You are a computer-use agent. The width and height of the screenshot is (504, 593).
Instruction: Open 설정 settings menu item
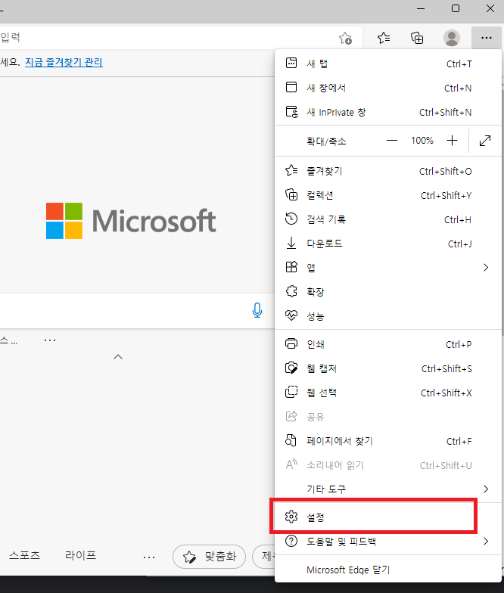tap(387, 517)
